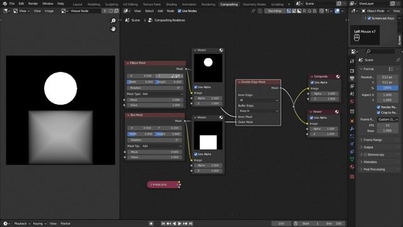
Task: Show the Red backdrop channel
Action: (x=304, y=11)
